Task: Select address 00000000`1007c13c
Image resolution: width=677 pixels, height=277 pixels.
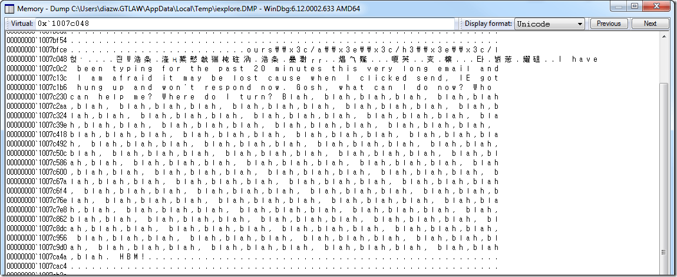Action: point(37,78)
